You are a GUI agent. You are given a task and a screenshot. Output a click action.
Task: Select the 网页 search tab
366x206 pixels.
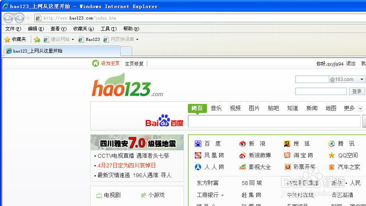click(197, 108)
